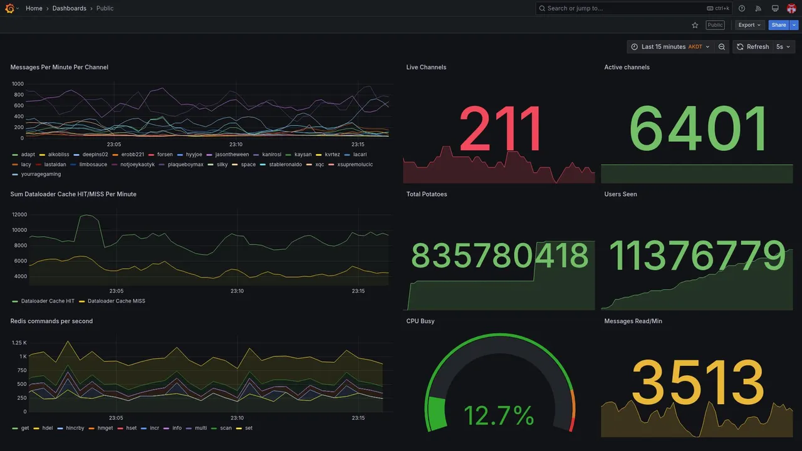Viewport: 802px width, 451px height.
Task: Open the help question mark icon
Action: (742, 8)
